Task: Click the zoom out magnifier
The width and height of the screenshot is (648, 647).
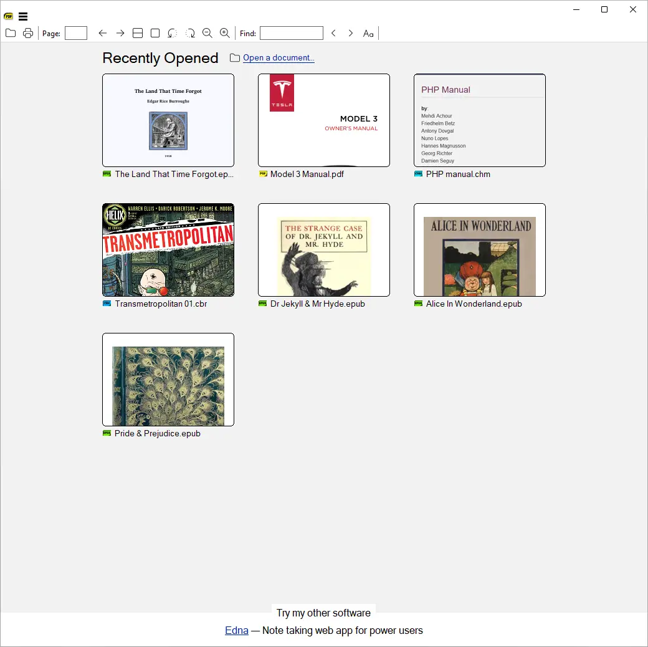Action: click(x=207, y=33)
